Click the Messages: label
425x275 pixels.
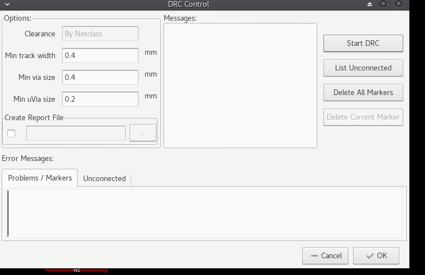[180, 18]
